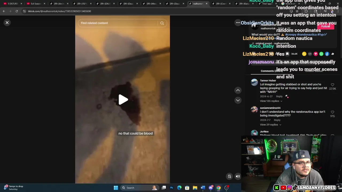Open Microsoft Store from the taskbar

tap(187, 188)
